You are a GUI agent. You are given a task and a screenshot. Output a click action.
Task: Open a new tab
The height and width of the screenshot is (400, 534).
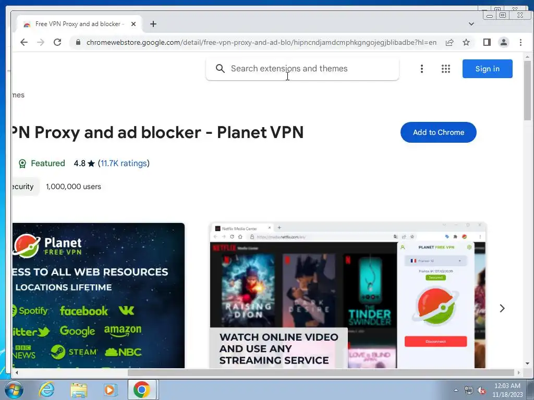pyautogui.click(x=153, y=24)
